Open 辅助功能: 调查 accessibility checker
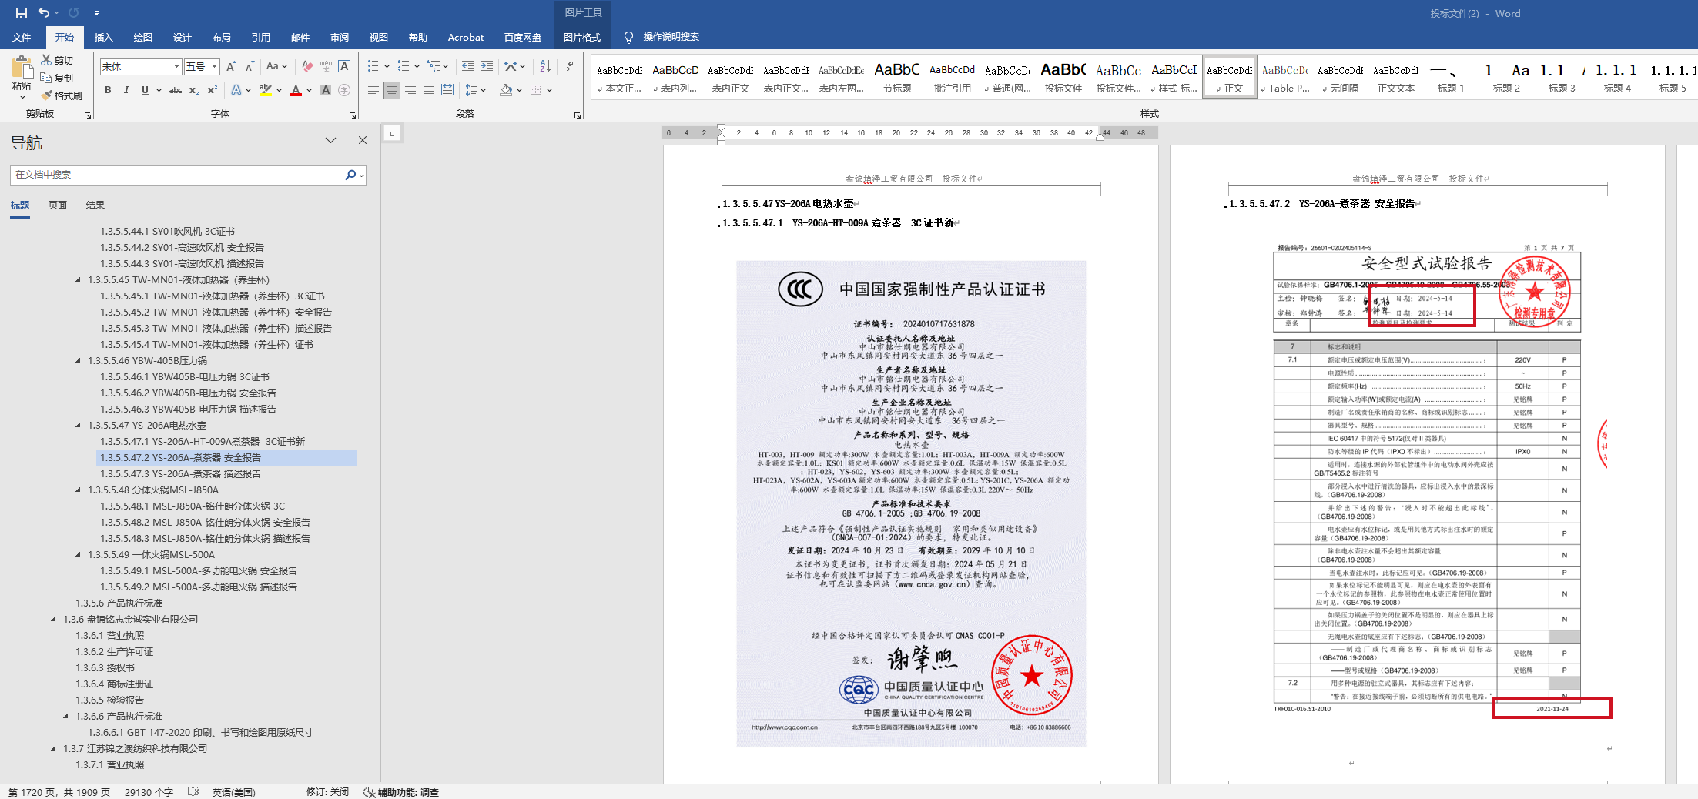 point(401,792)
